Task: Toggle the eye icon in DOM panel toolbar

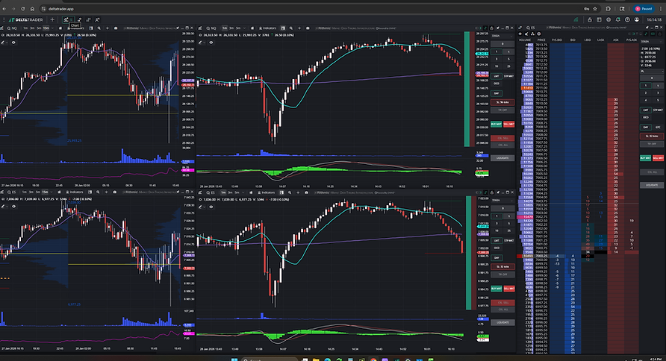Action: click(x=520, y=34)
